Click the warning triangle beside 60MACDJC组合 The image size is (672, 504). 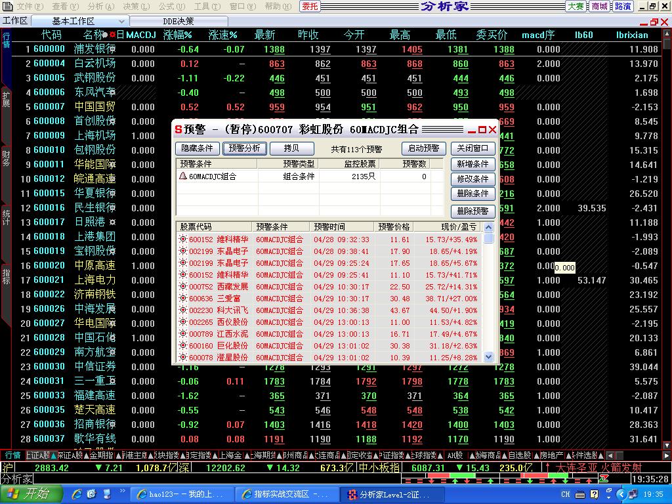[x=184, y=176]
